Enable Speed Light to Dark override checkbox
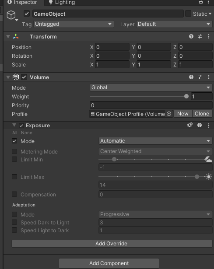This screenshot has width=214, height=269. click(14, 230)
